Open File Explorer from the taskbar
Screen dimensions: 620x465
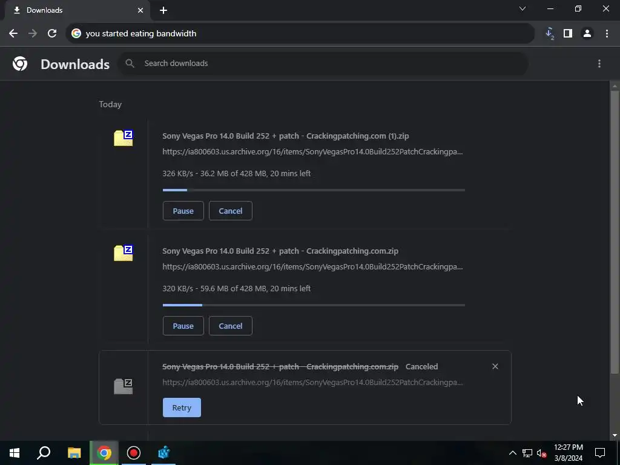pyautogui.click(x=74, y=453)
